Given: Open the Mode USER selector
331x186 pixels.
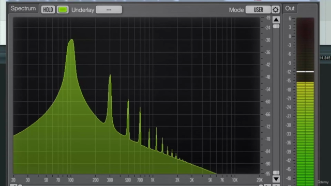Looking at the screenshot, I should click(x=258, y=10).
